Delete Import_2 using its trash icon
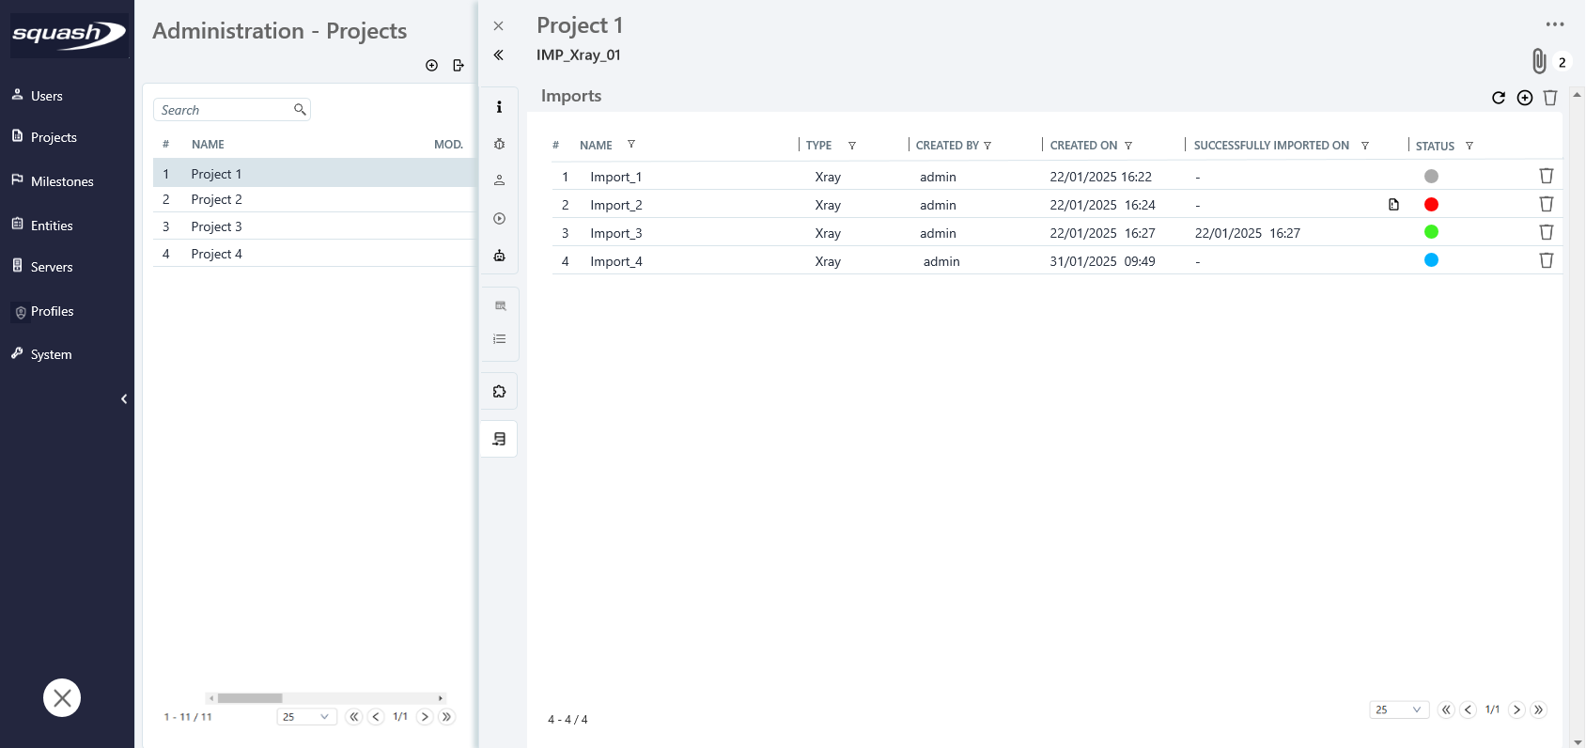This screenshot has height=748, width=1586. [1546, 204]
